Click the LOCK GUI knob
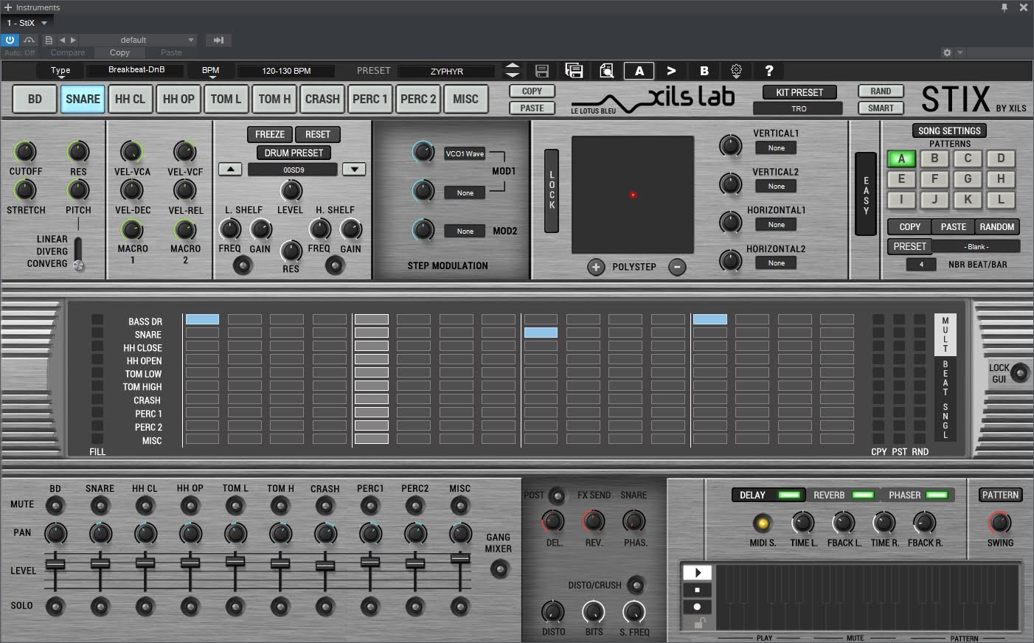 (x=1020, y=372)
